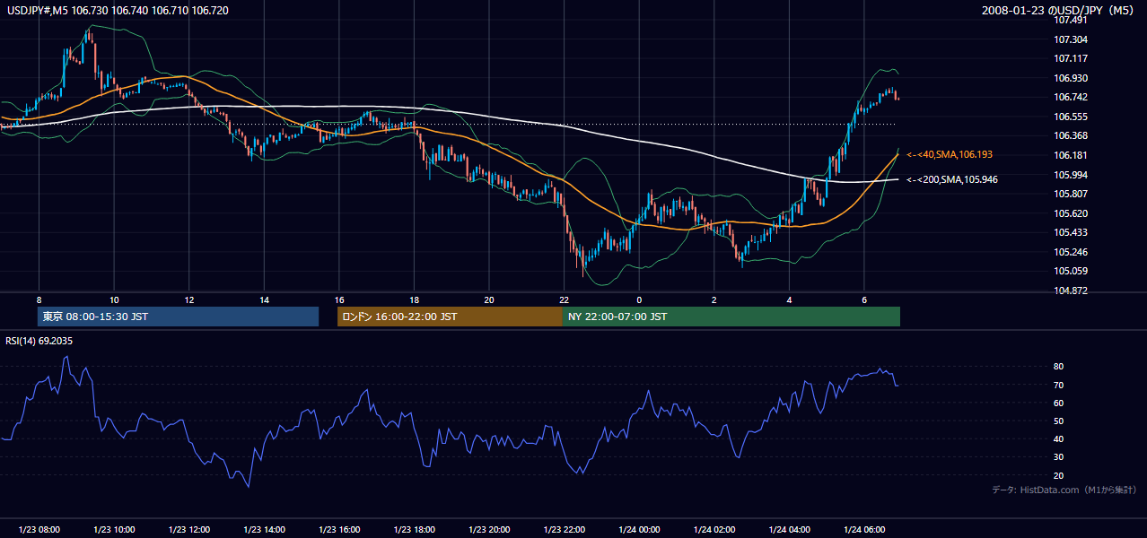The height and width of the screenshot is (538, 1147).
Task: Click the 106.930 price axis label
Action: point(1071,79)
